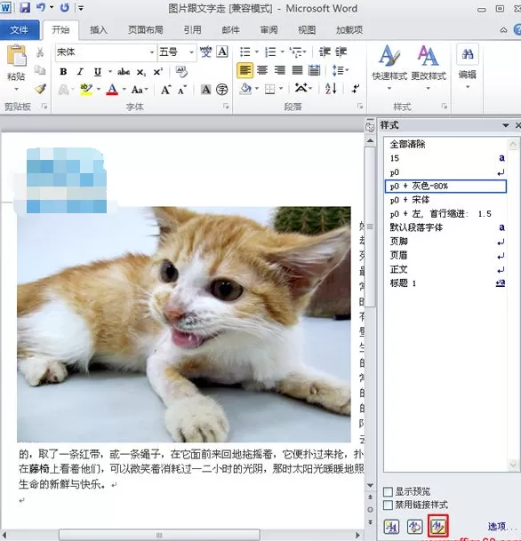Apply red font color
The width and height of the screenshot is (521, 541).
coord(112,90)
